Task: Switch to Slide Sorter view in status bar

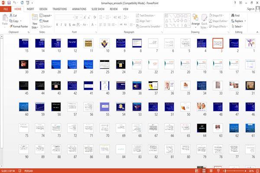Action: (x=204, y=171)
